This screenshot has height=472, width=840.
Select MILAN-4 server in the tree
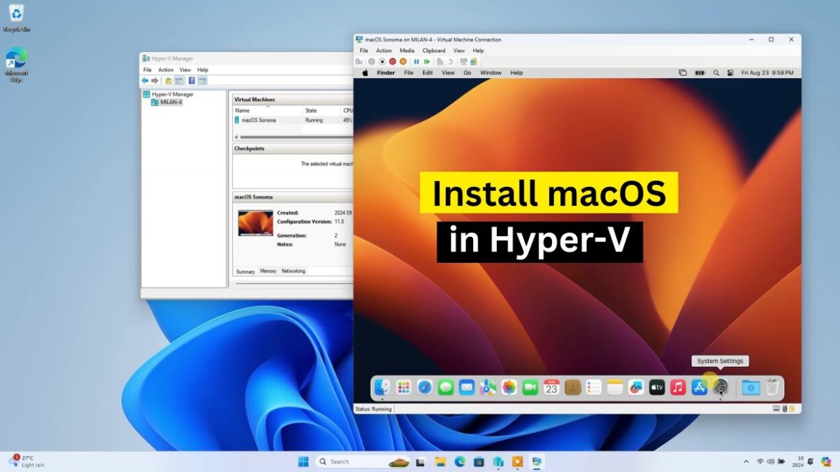click(170, 102)
